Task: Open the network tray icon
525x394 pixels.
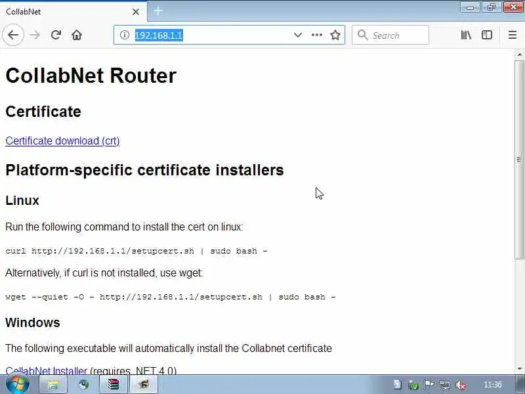Action: tap(445, 385)
